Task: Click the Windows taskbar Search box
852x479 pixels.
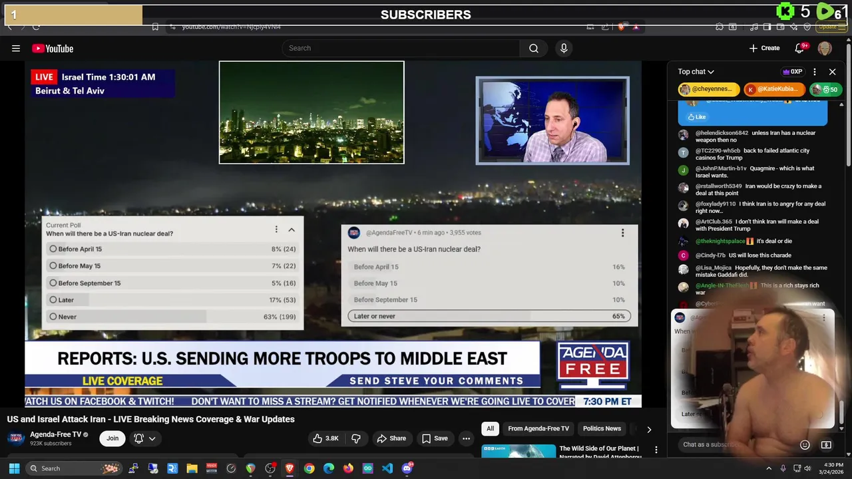Action: (x=73, y=468)
